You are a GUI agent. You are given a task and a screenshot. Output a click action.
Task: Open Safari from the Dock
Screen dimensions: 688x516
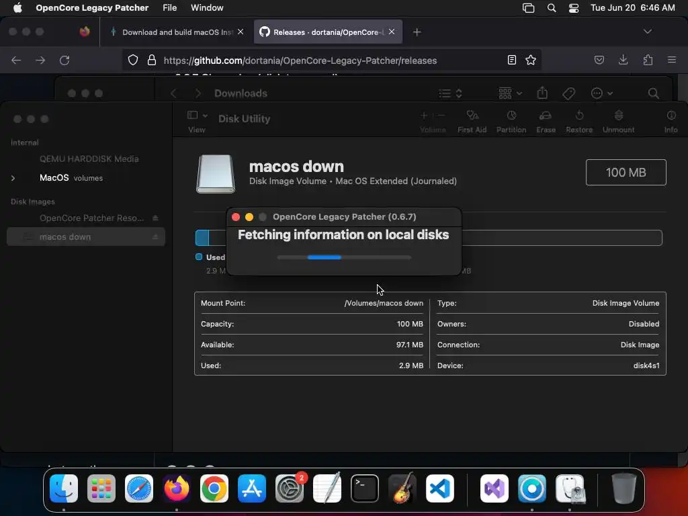click(139, 488)
